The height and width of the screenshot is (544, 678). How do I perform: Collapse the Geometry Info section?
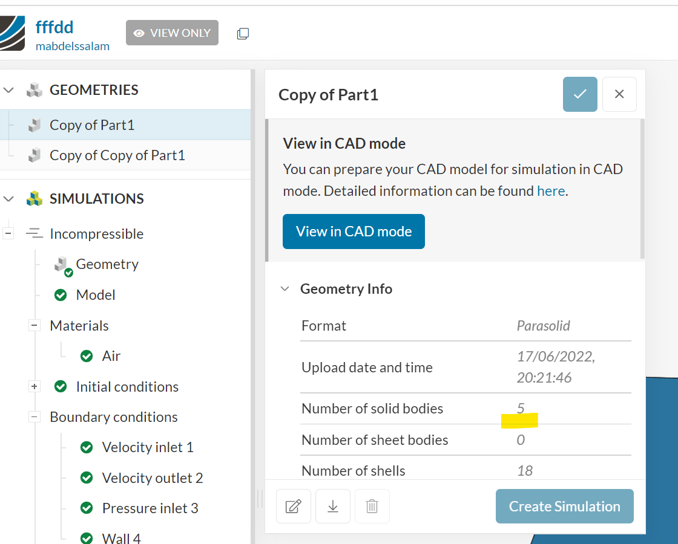pos(285,289)
